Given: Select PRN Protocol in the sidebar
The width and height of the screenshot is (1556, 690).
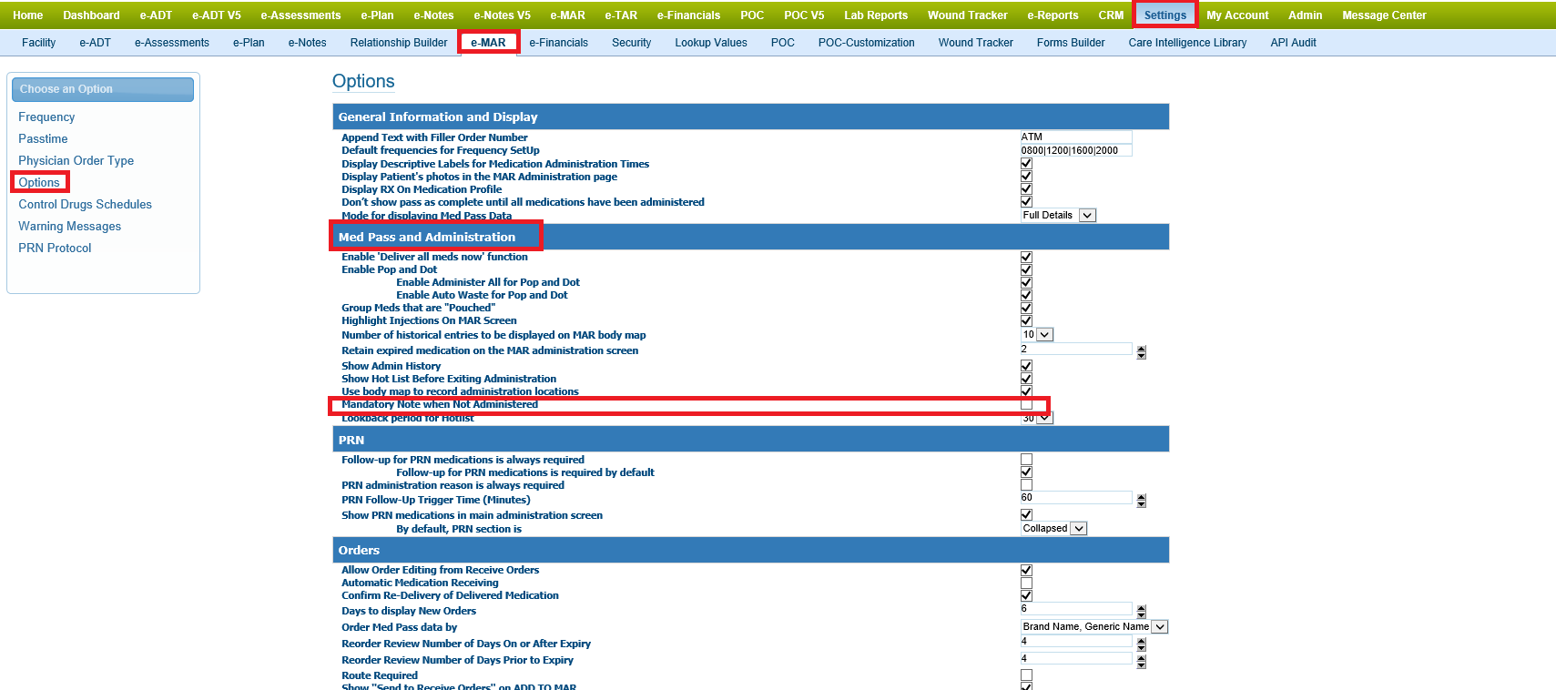Looking at the screenshot, I should [x=55, y=249].
